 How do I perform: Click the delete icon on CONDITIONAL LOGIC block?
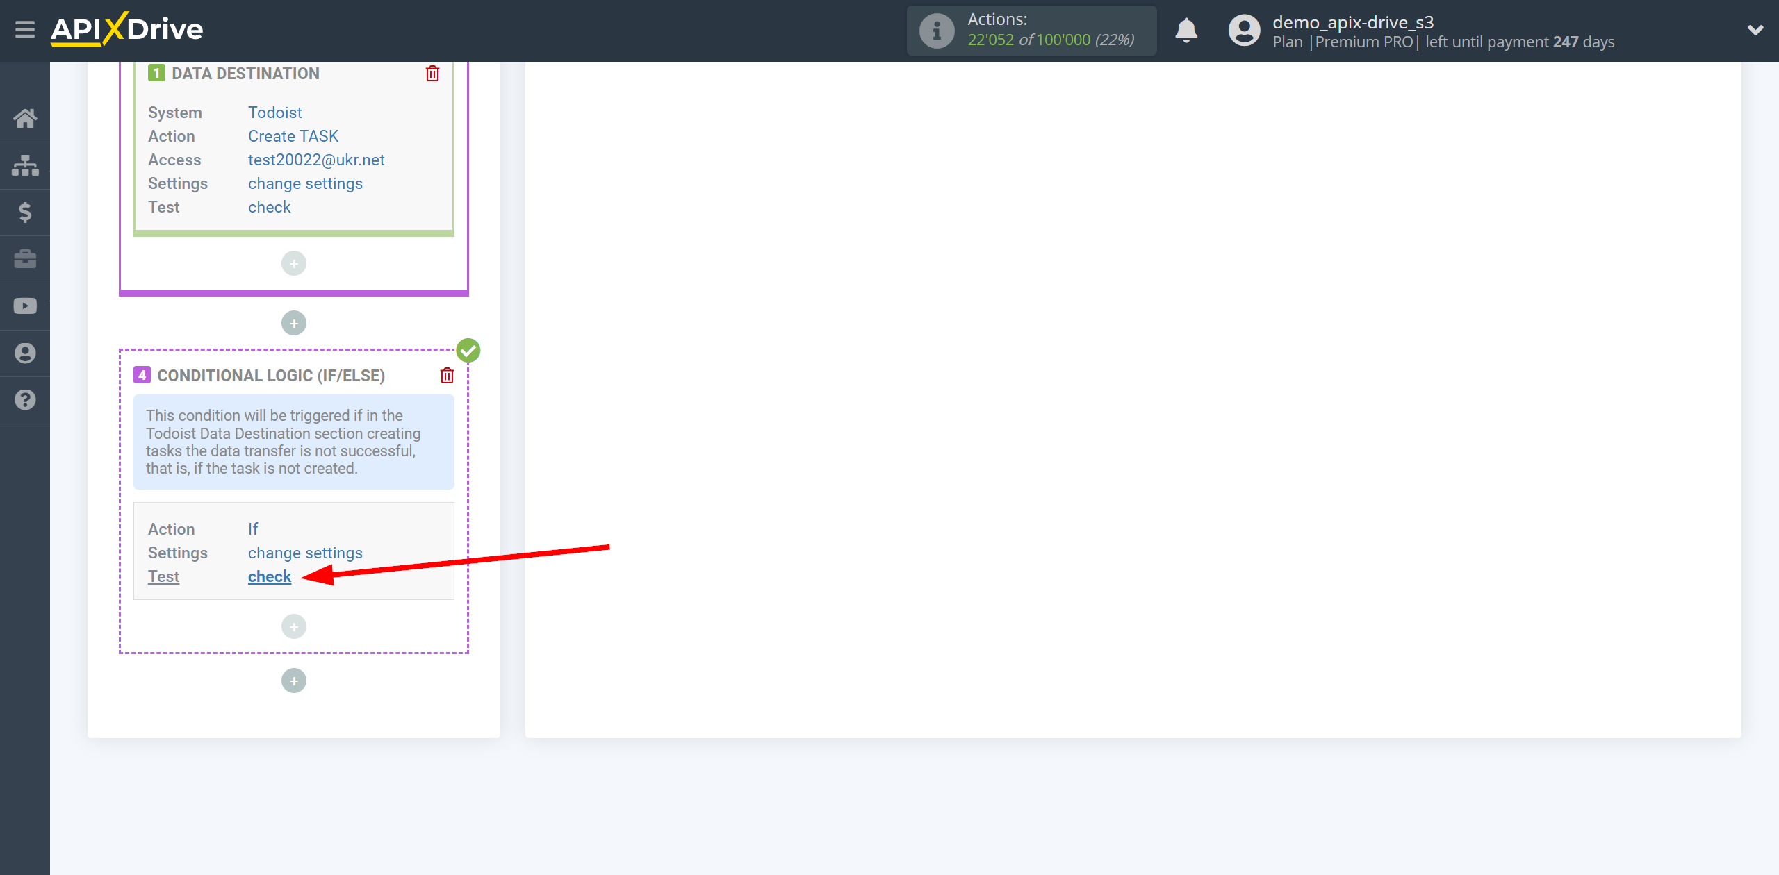click(447, 375)
